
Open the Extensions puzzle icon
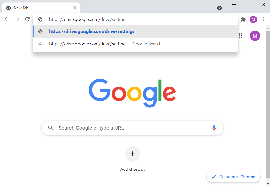point(243,19)
